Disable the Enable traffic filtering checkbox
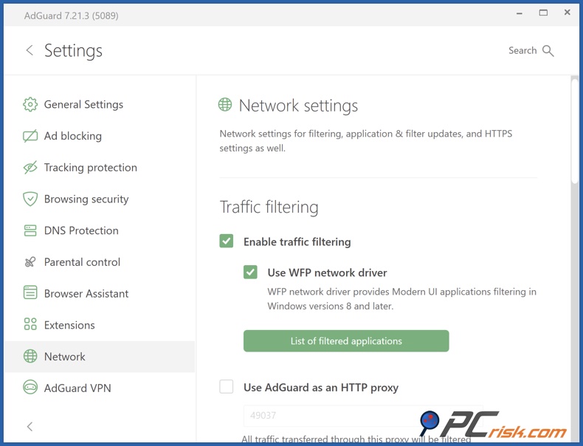 (227, 241)
